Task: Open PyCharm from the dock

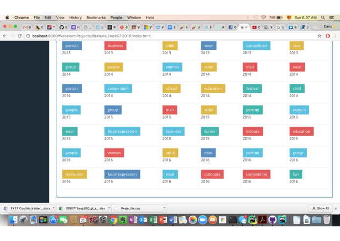Action: tap(252, 220)
